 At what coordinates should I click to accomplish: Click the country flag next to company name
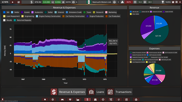click(x=89, y=2)
